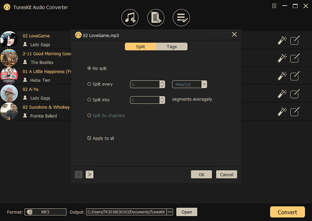Screen dimensions: 312x221
Task: Go to next track with > button
Action: (90, 174)
